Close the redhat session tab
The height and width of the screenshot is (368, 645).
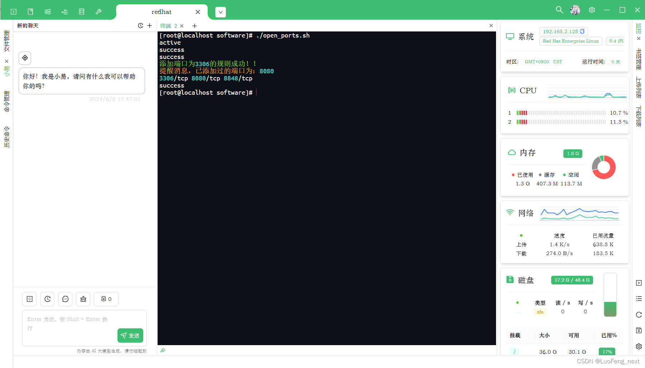[x=198, y=12]
